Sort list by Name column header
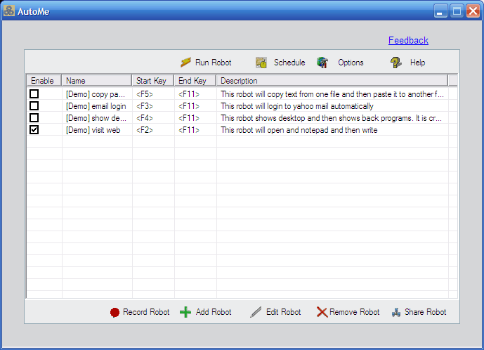 click(96, 81)
